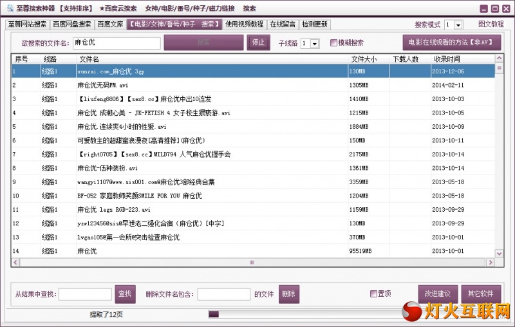Open the 图文教程 link
The width and height of the screenshot is (515, 327).
(x=491, y=24)
